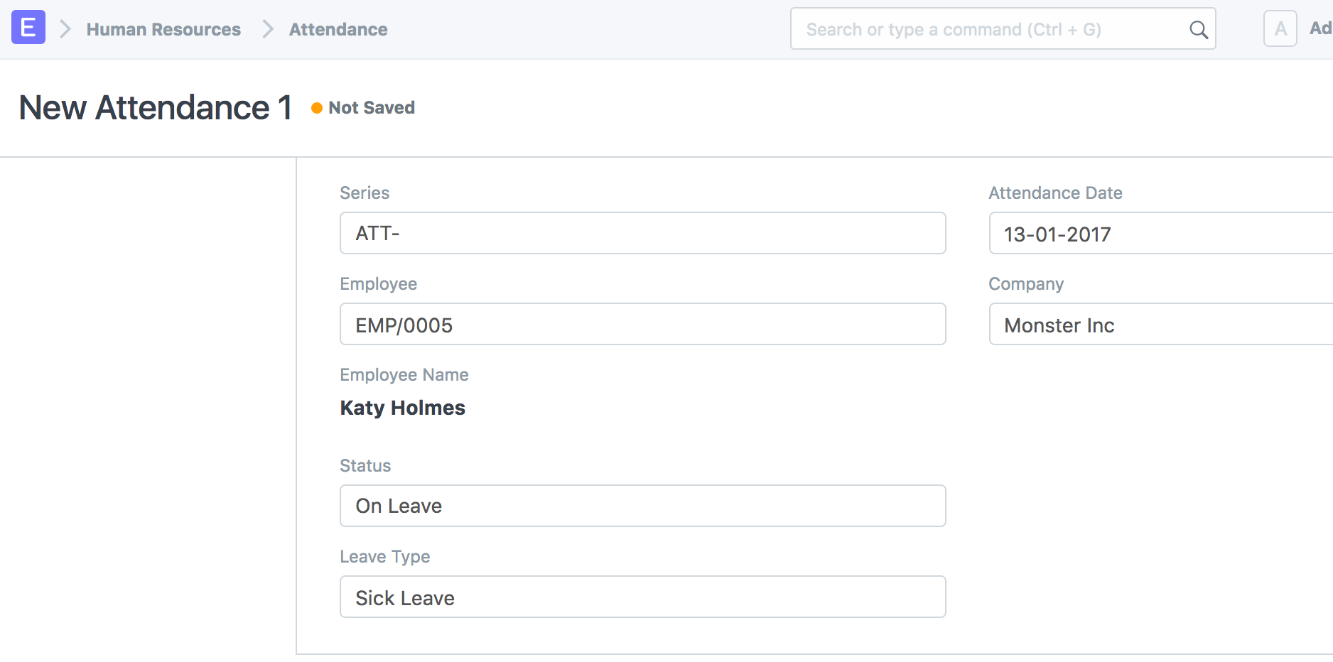The width and height of the screenshot is (1333, 662).
Task: Click the search magnifier icon
Action: coord(1198,30)
